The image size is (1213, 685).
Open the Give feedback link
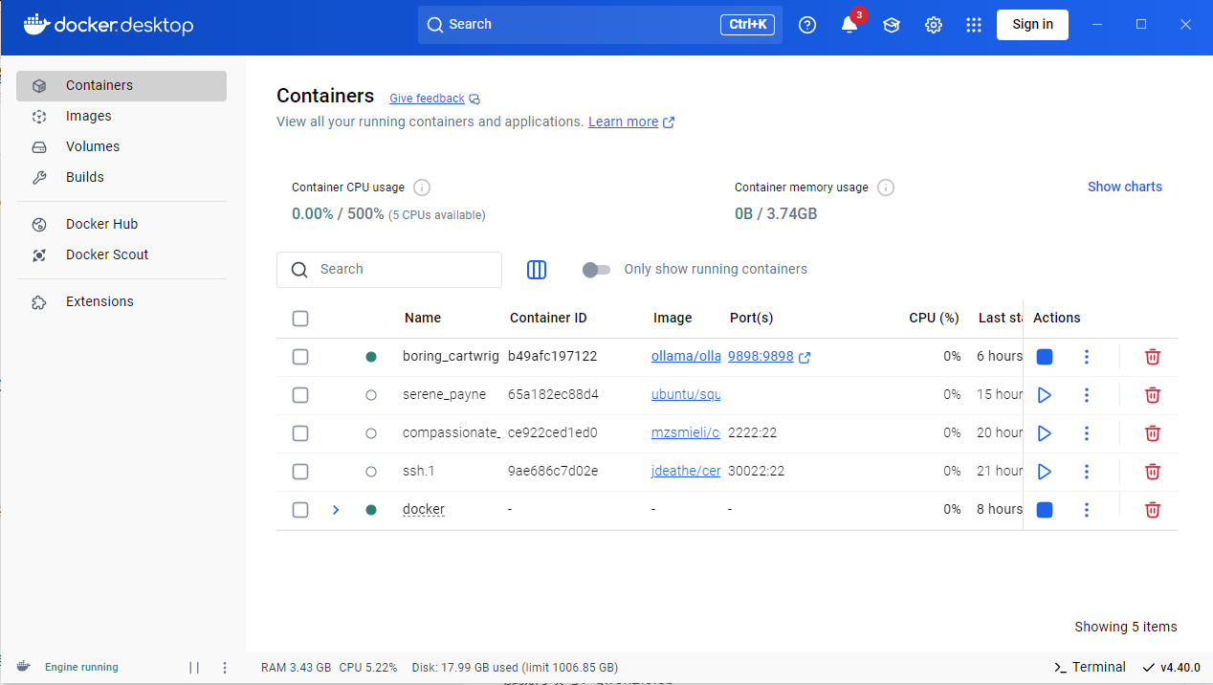(x=434, y=99)
